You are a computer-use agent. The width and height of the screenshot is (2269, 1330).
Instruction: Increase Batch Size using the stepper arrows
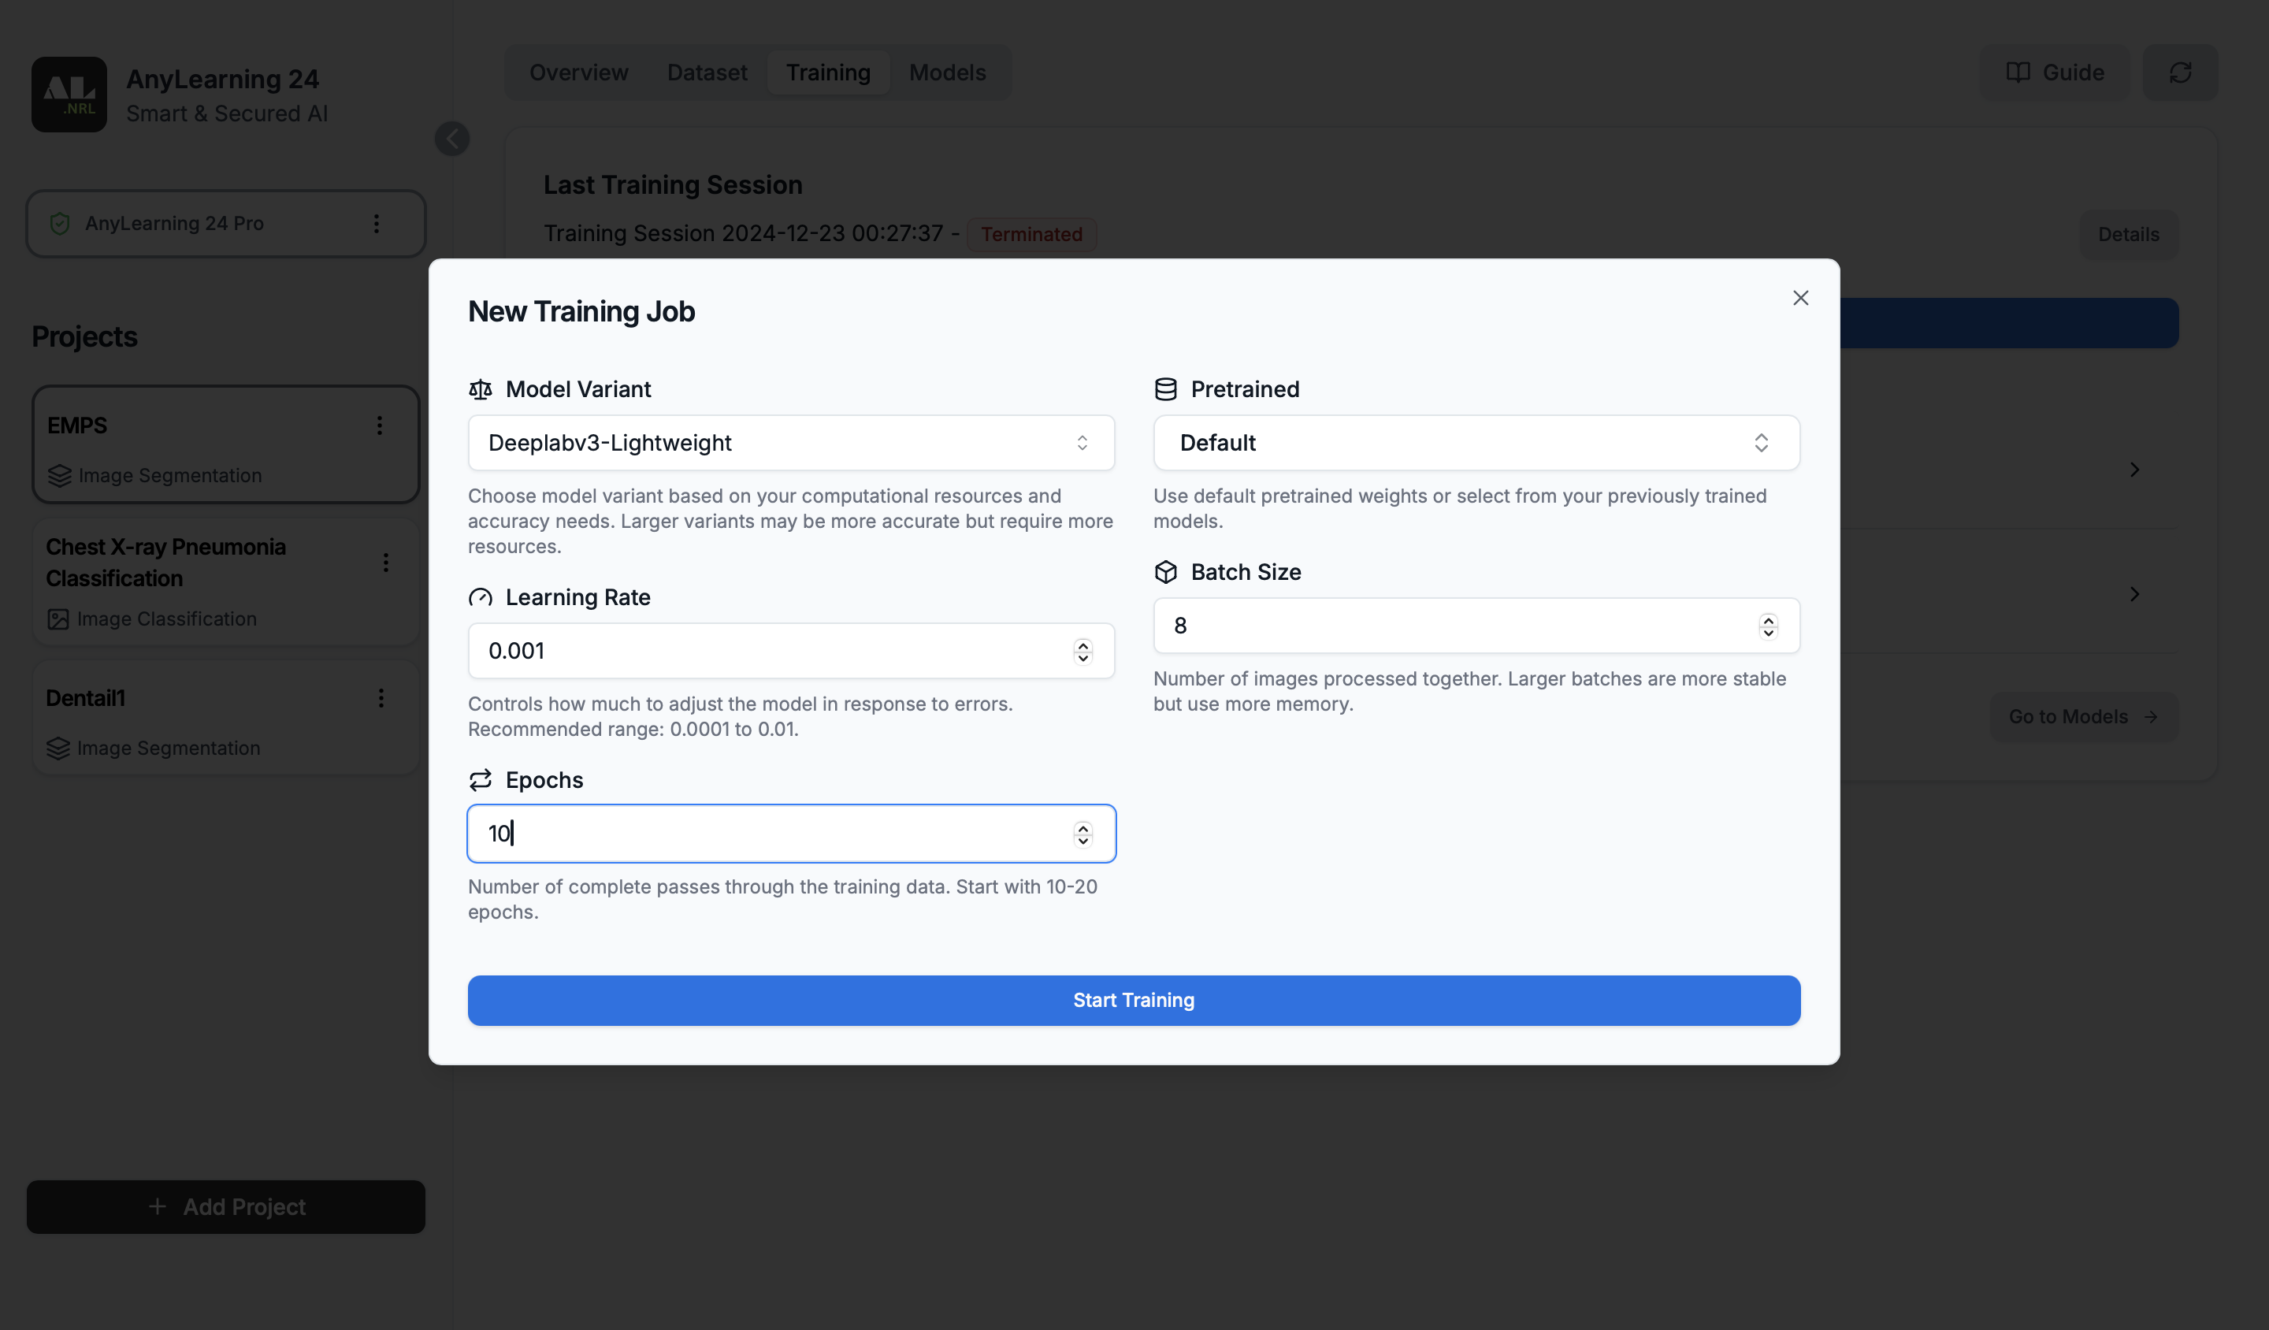click(1766, 620)
